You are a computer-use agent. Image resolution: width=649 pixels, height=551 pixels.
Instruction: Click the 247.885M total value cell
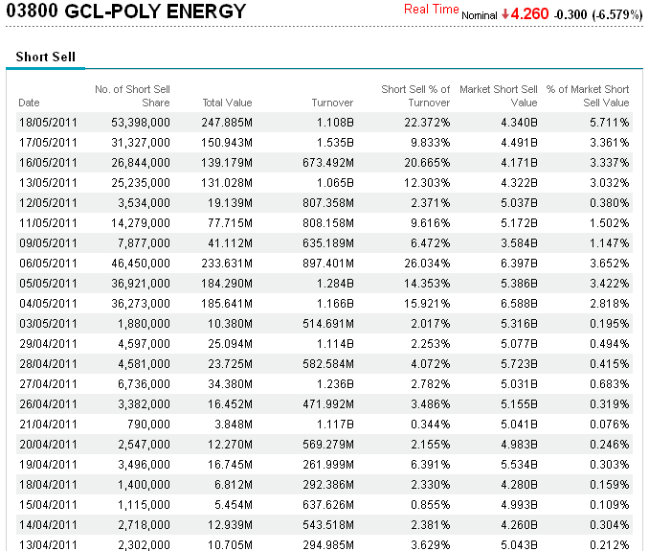pos(227,123)
